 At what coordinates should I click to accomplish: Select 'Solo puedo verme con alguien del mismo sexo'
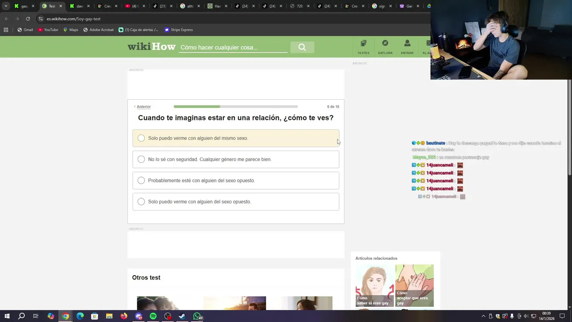pyautogui.click(x=236, y=138)
